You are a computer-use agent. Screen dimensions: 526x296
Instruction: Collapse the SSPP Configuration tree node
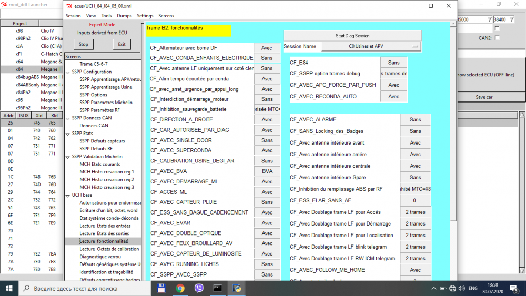[x=68, y=72]
